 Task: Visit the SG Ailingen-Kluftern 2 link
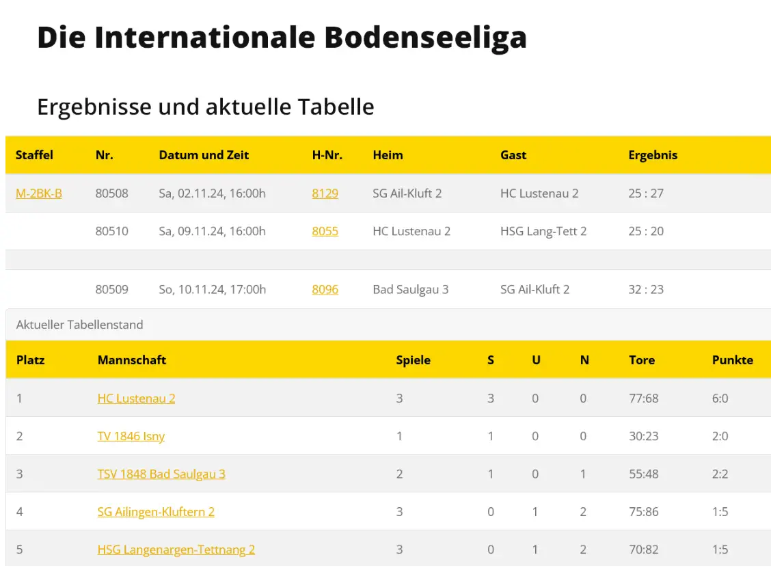pos(156,511)
